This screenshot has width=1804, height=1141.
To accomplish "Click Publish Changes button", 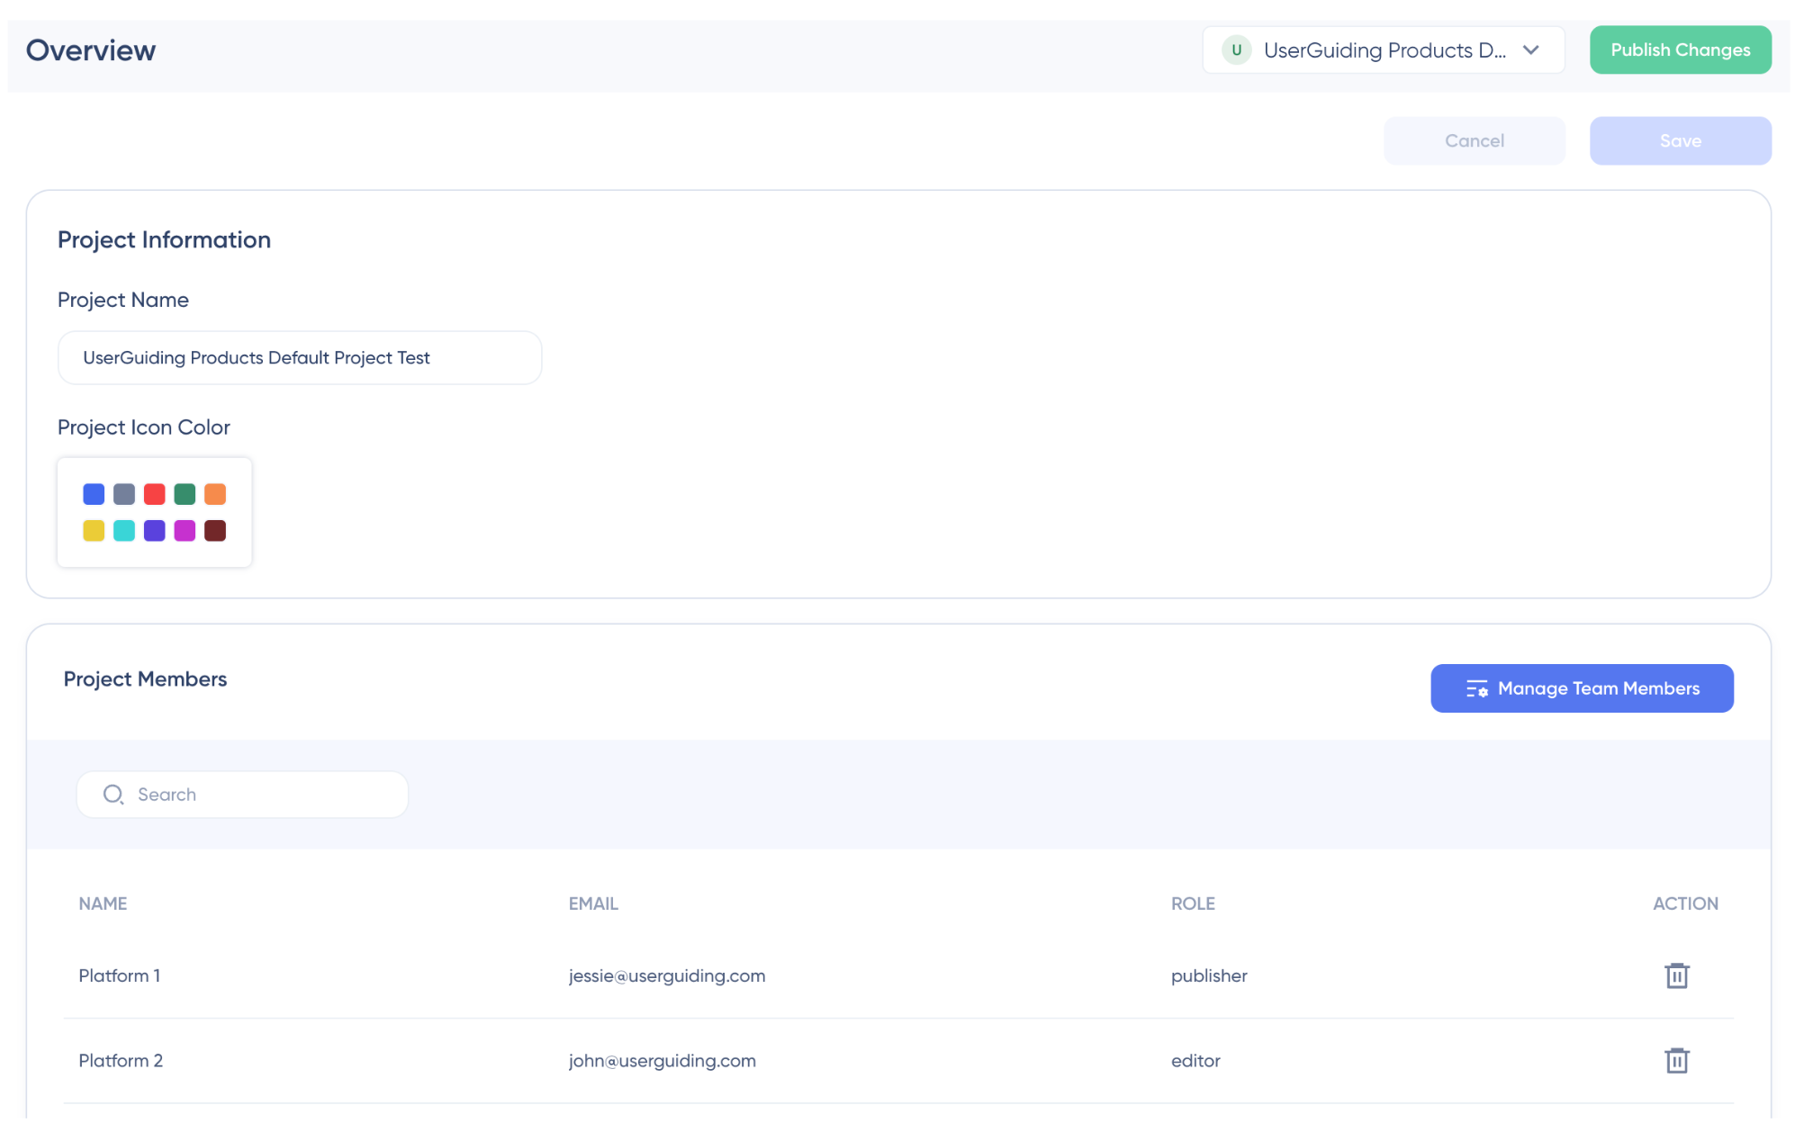I will 1680,50.
